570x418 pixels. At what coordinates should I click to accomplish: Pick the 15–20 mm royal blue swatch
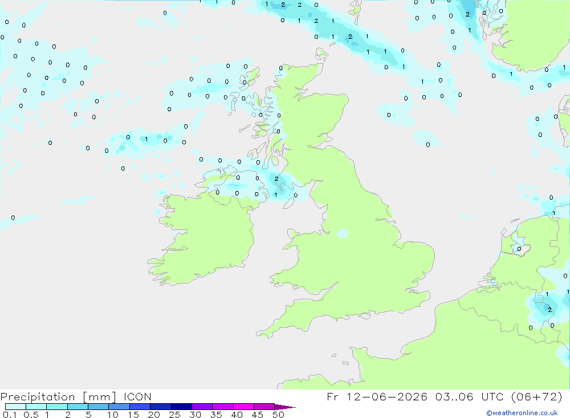coord(140,407)
